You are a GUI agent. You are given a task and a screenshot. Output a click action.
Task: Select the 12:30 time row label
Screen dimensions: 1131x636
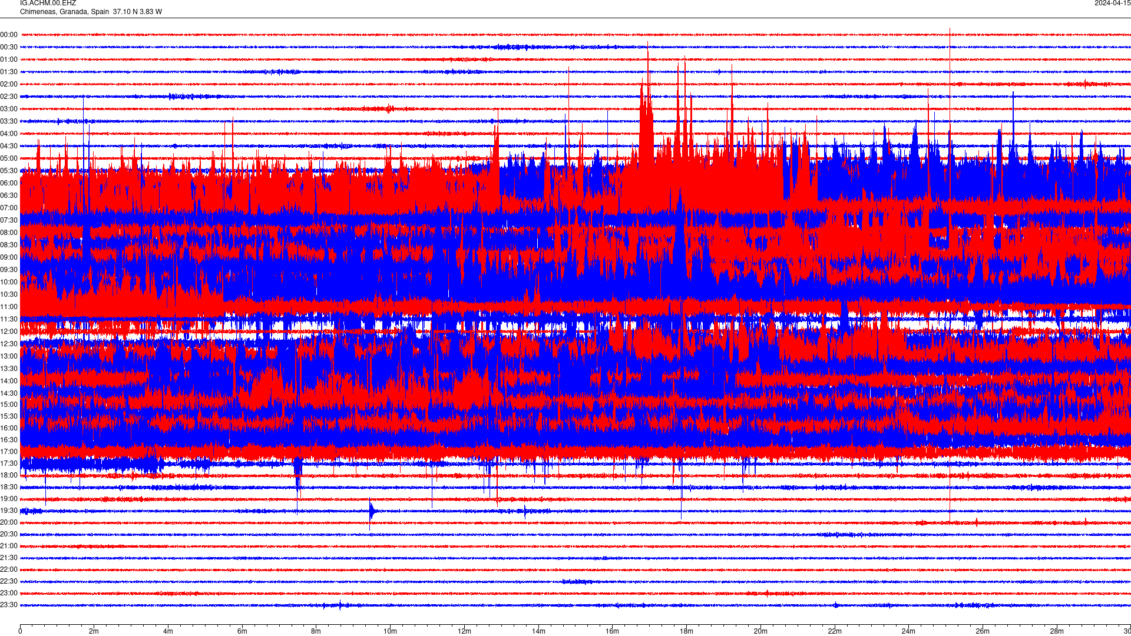pos(9,344)
